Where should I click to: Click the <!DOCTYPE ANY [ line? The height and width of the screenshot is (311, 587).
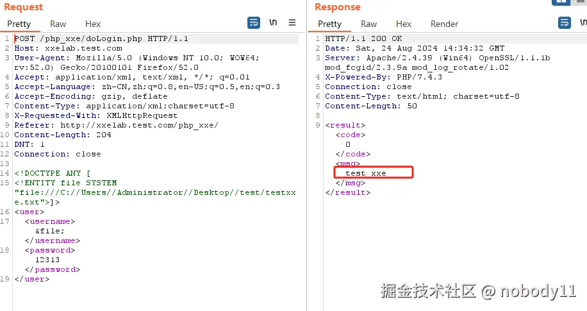click(53, 173)
